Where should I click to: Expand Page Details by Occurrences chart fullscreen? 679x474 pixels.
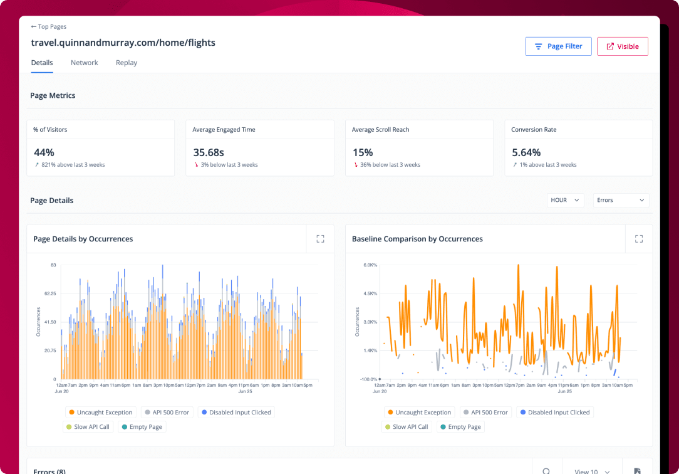320,239
